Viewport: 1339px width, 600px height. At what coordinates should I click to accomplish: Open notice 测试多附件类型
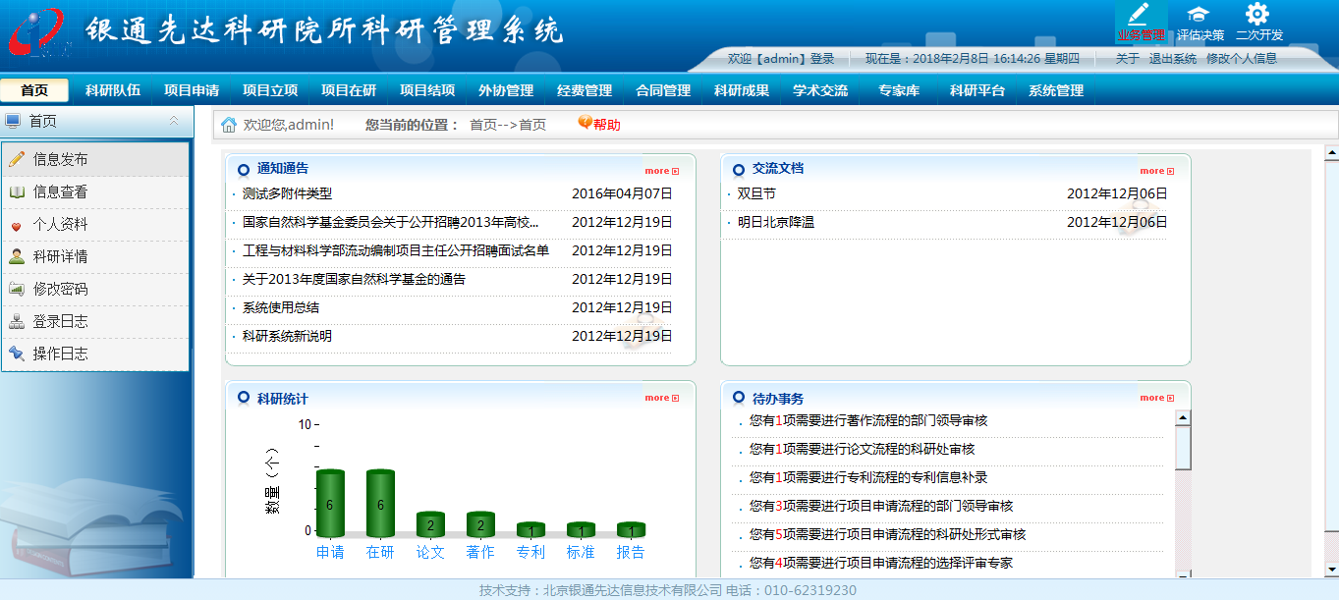point(287,193)
